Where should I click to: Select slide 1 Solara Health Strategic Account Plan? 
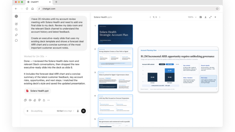[115, 35]
